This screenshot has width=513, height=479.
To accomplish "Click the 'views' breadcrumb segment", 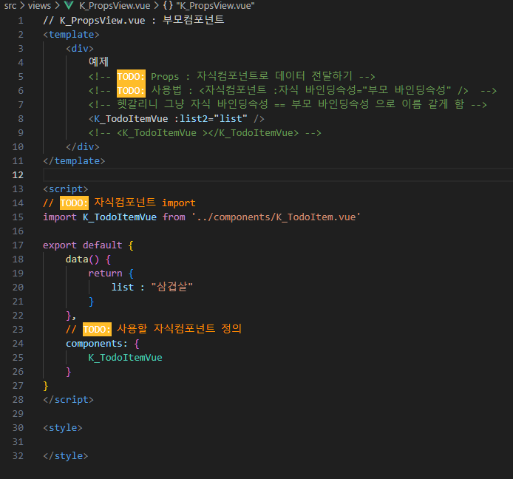I will pos(39,6).
